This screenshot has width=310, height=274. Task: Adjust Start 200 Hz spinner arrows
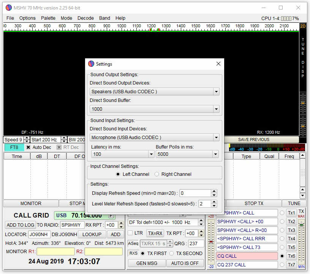[64, 140]
